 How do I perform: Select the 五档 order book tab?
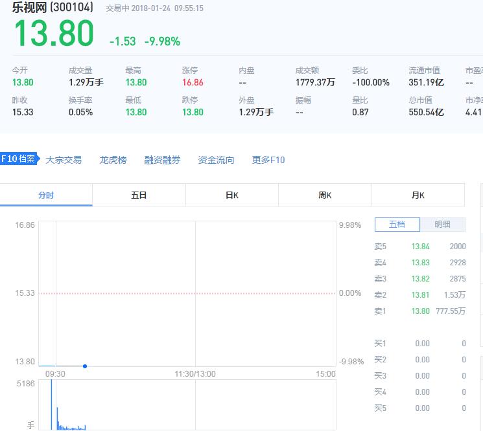[397, 225]
